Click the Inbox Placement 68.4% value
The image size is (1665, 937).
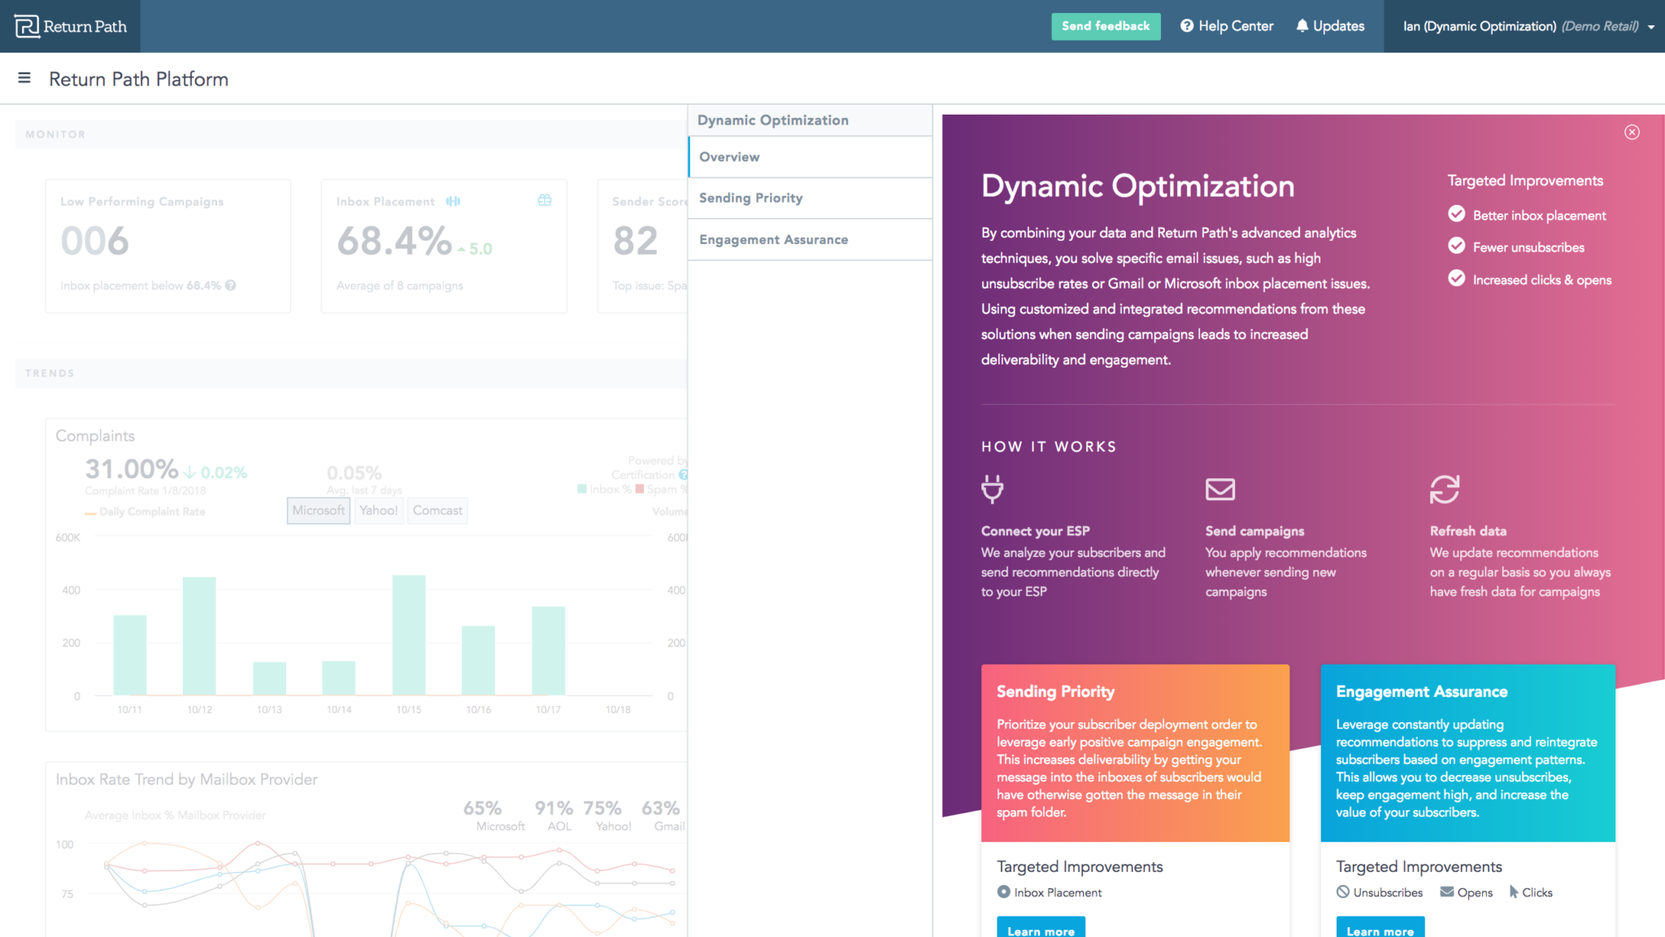[394, 241]
